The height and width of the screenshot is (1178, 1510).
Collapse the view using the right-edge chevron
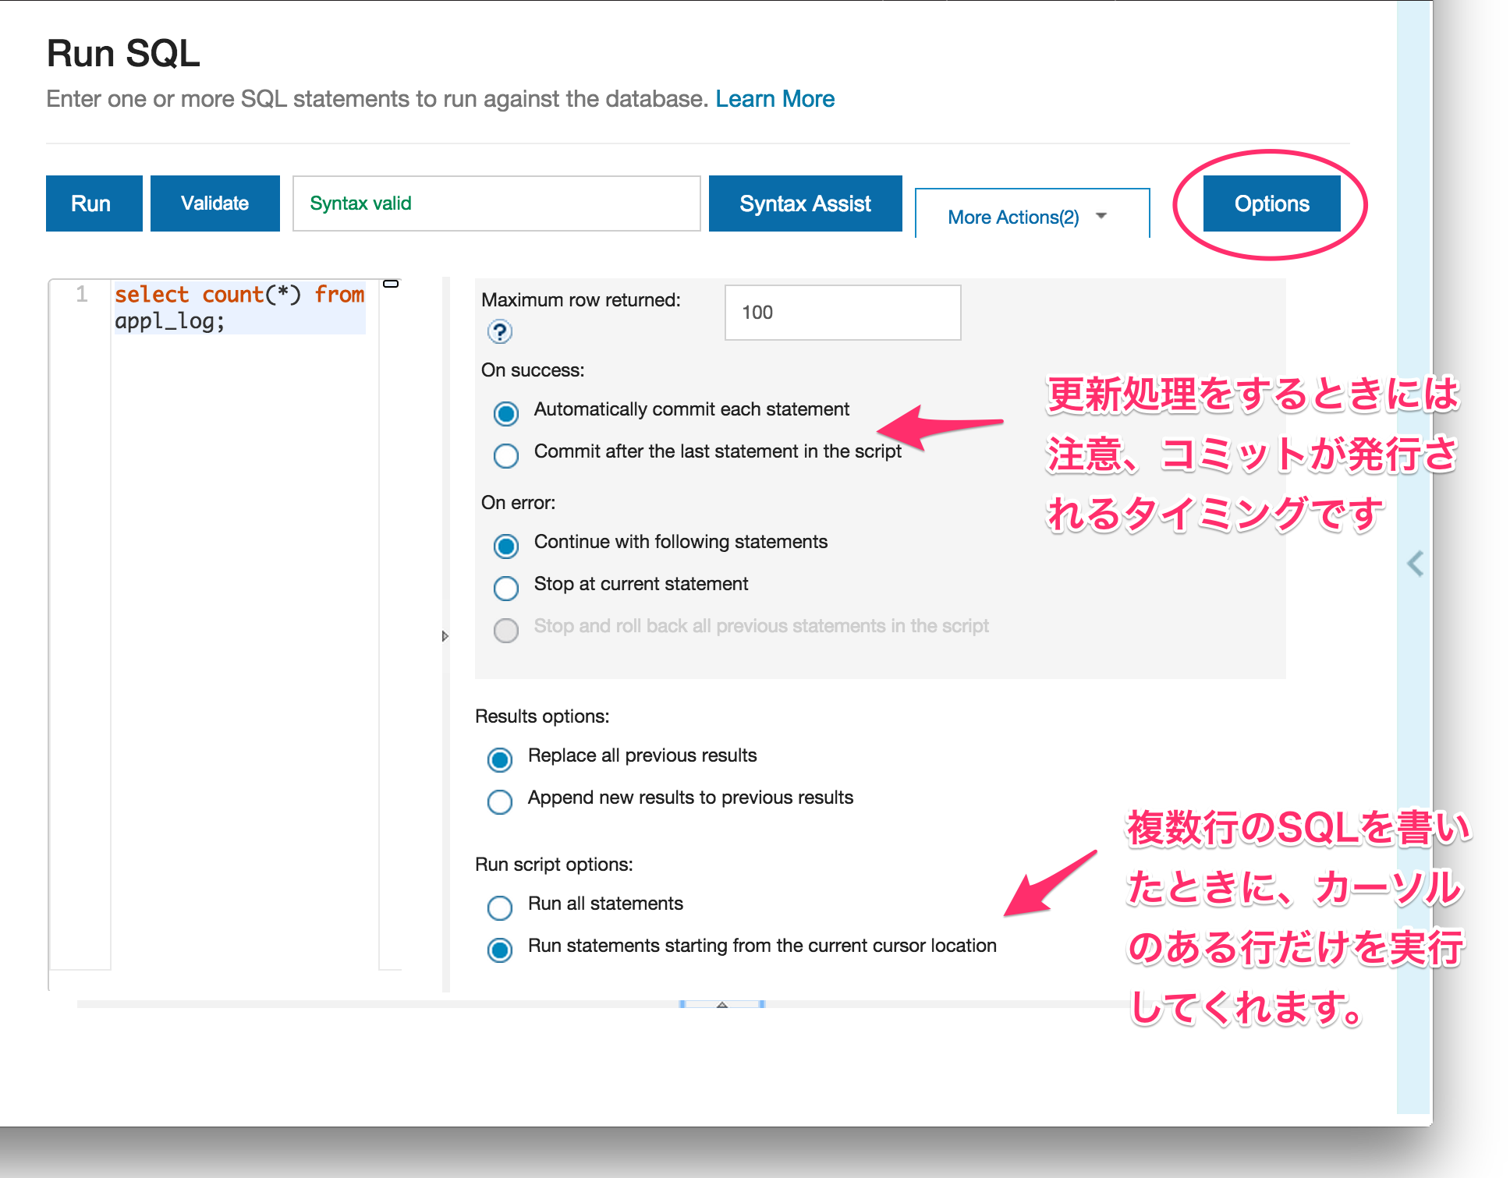tap(1413, 564)
